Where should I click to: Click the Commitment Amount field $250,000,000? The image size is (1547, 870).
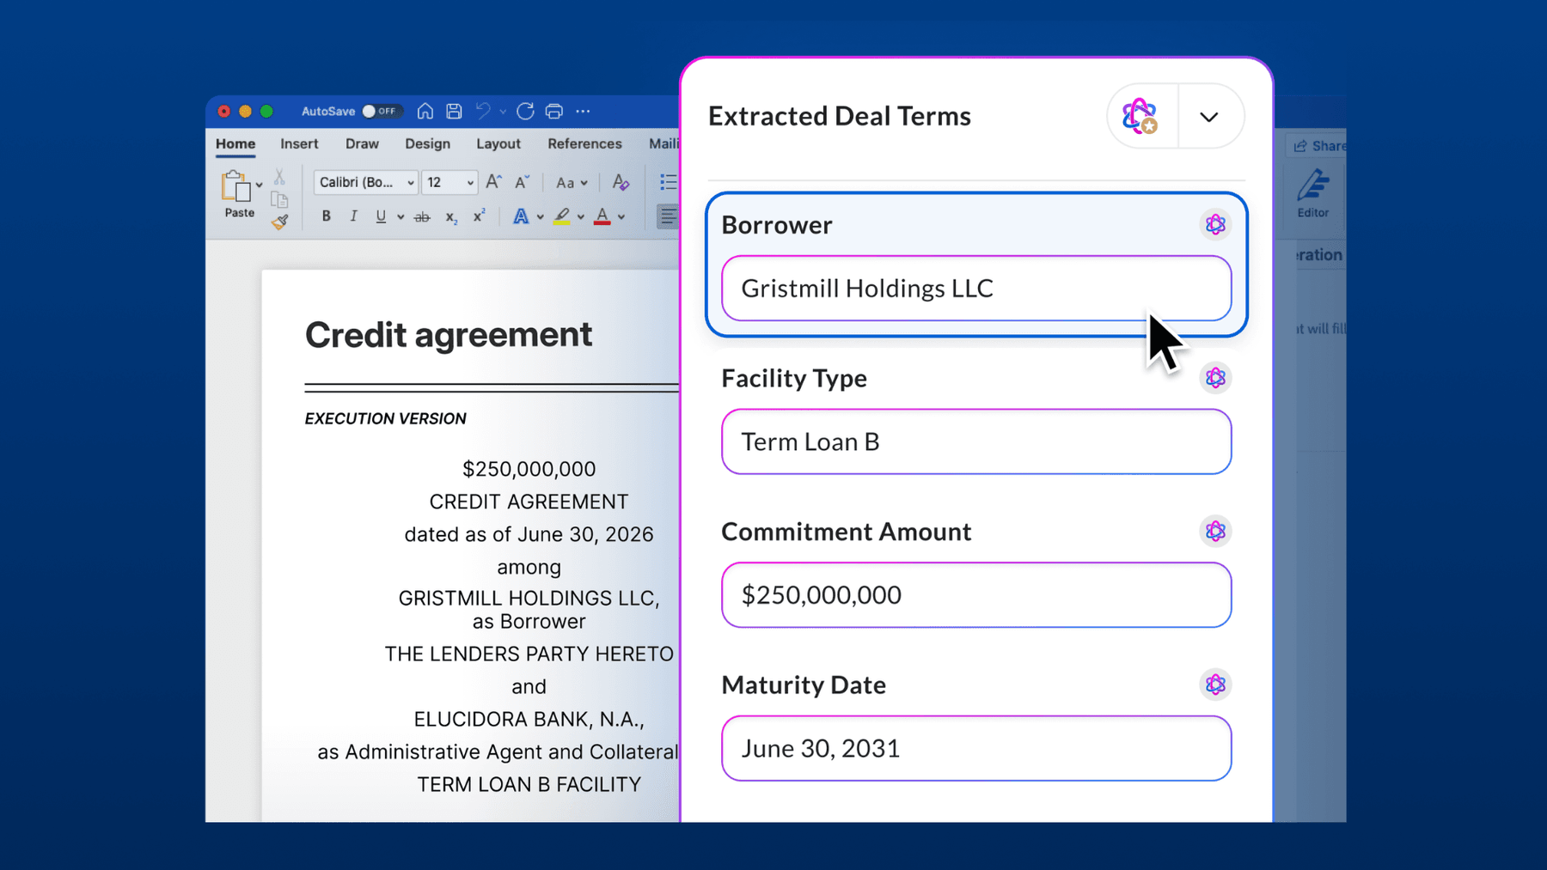[x=976, y=595]
